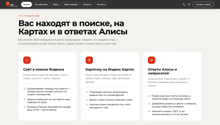Click the Без штатного SEO-специалиста paragraph
This screenshot has height=125, width=220.
pos(68,42)
